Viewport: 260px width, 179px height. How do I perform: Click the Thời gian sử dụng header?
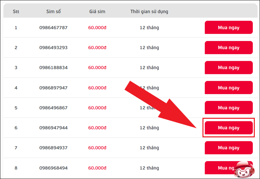[149, 12]
